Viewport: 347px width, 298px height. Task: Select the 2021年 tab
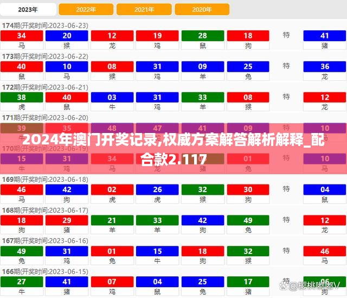(x=144, y=9)
